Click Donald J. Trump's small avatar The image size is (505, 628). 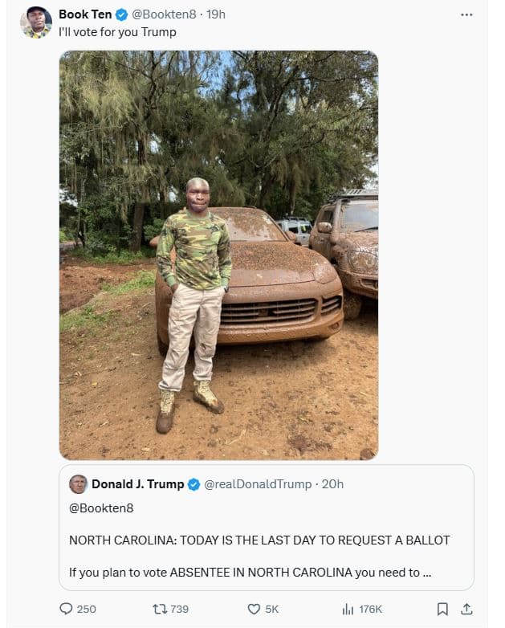click(78, 484)
